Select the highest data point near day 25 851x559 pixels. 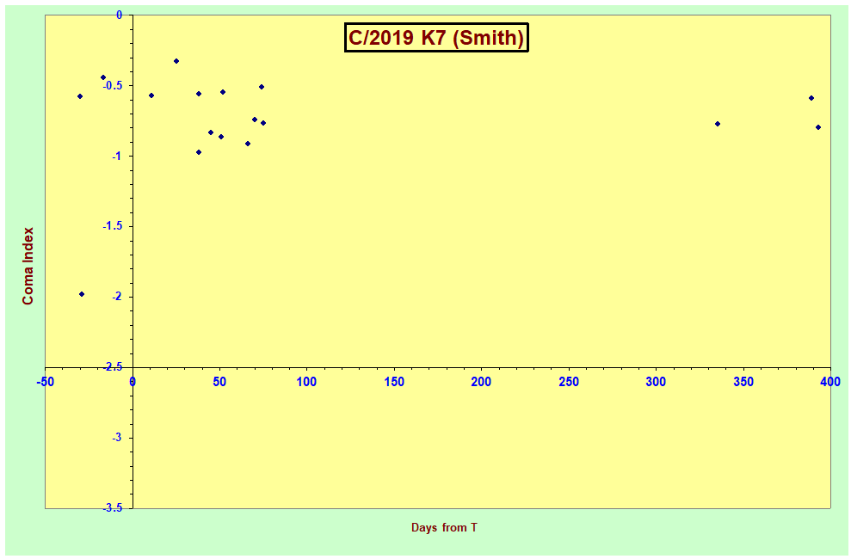click(176, 61)
